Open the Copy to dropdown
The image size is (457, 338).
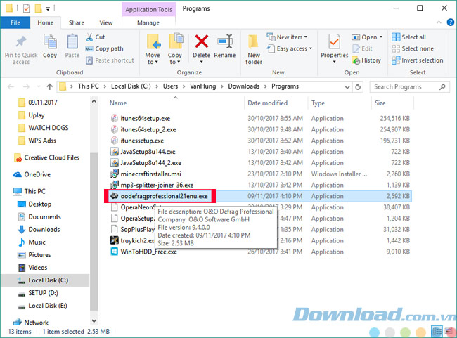coord(174,58)
